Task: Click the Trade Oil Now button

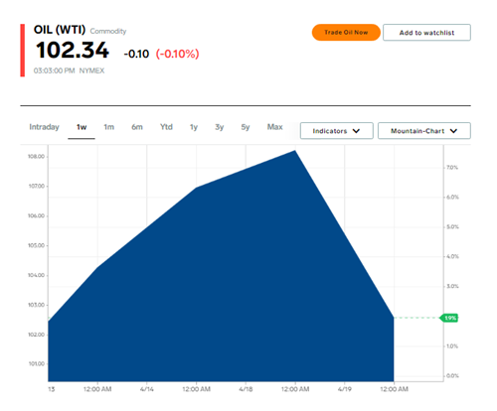Action: [346, 33]
